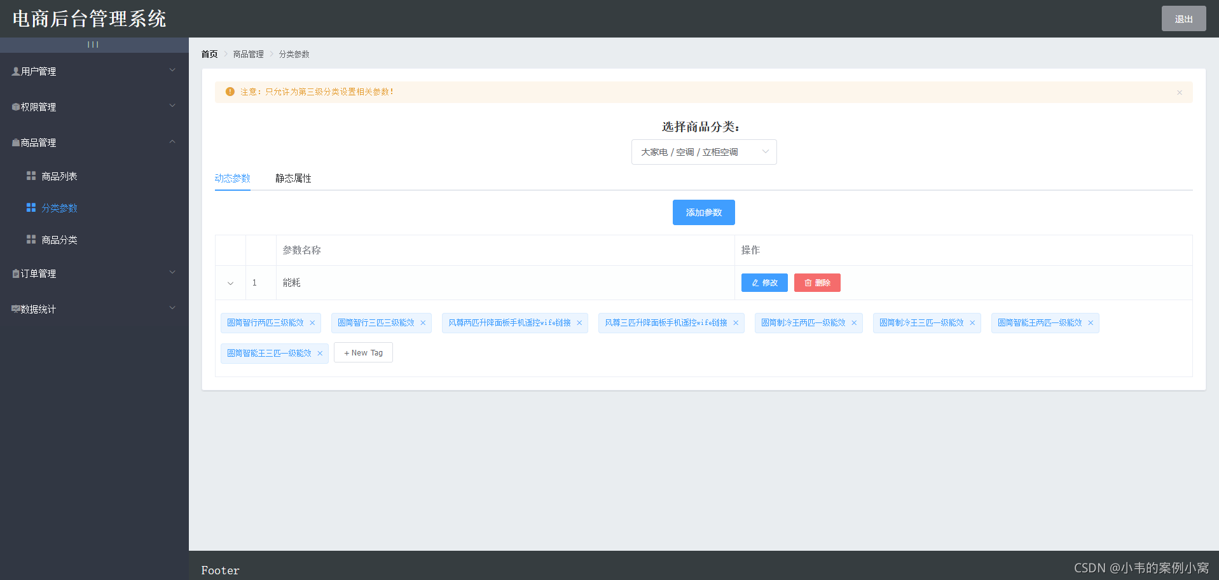Collapse the 能耗 row expand arrow

pos(230,283)
